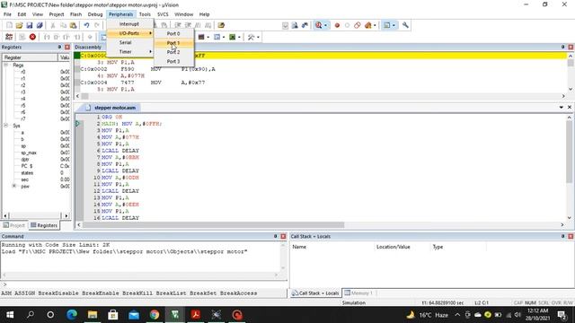Click the Save icon
Viewport: 575px width, 323px height.
(30, 25)
